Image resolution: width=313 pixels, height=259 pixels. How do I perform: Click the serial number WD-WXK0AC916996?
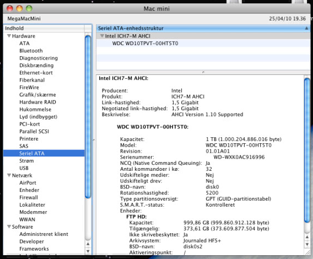239,157
